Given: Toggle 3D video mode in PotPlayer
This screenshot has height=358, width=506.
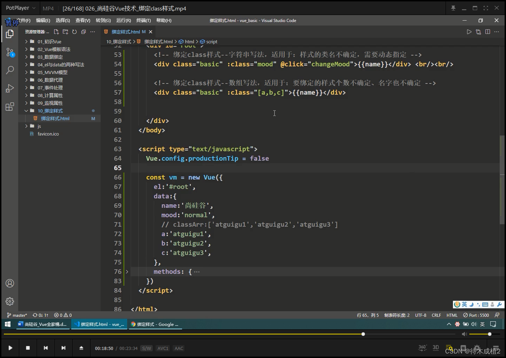Looking at the screenshot, I should 436,347.
